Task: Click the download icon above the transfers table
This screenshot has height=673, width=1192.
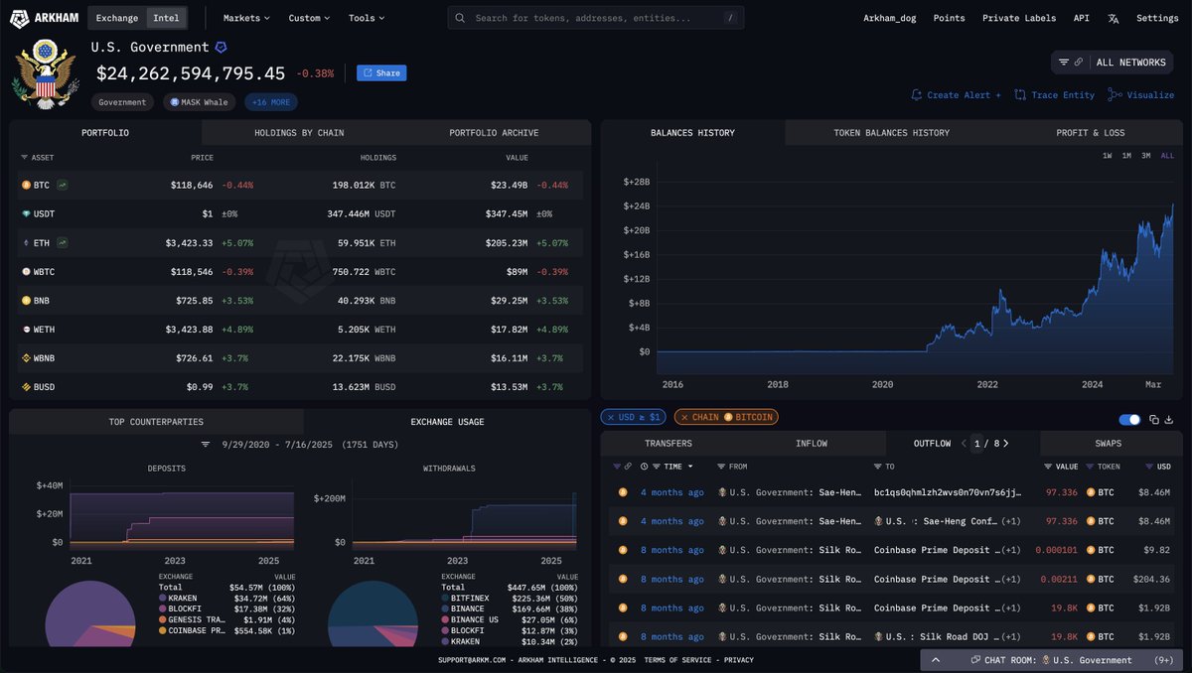Action: pos(1168,420)
